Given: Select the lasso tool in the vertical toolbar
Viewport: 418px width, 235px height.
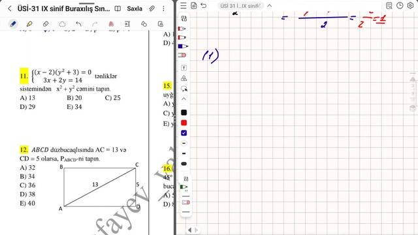Looking at the screenshot, I should pyautogui.click(x=184, y=89).
